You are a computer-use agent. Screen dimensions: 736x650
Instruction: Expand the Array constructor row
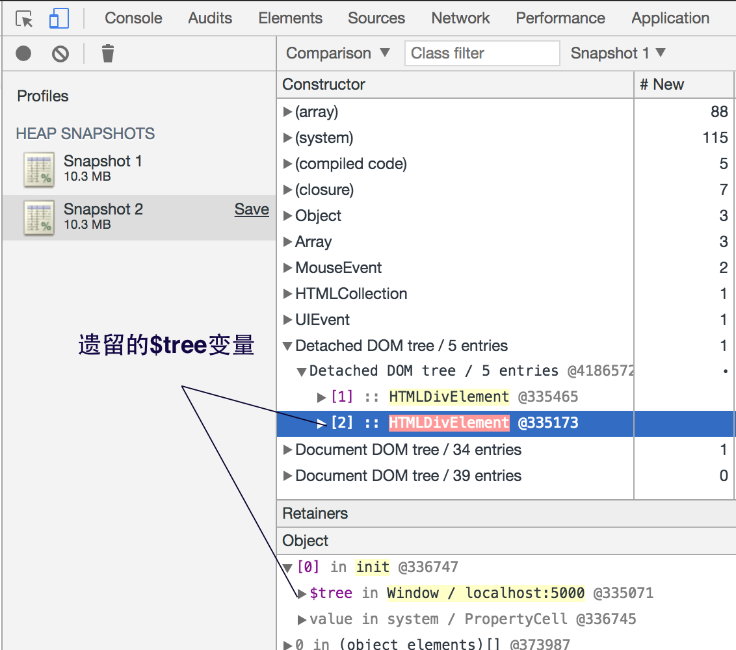[x=287, y=242]
